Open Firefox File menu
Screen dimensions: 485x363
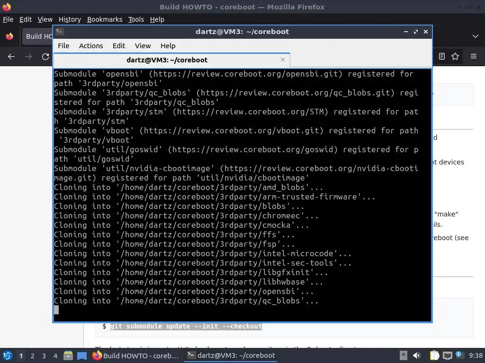point(8,19)
